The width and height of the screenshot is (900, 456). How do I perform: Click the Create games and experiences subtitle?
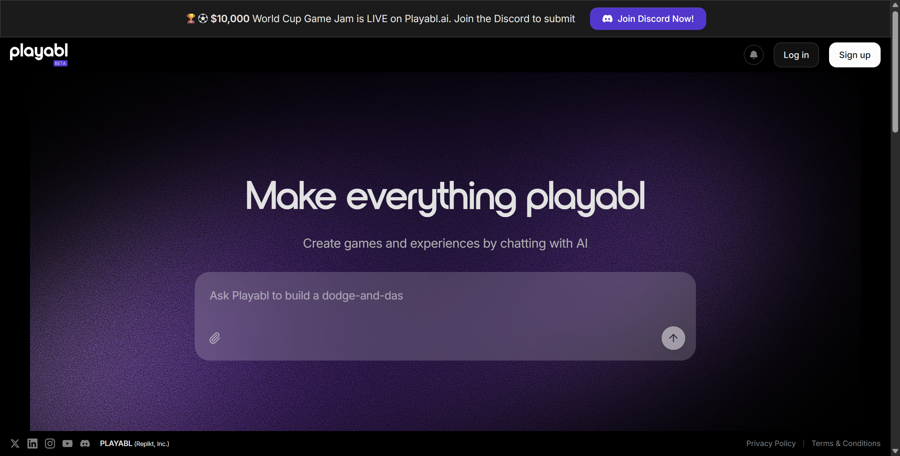click(x=445, y=243)
